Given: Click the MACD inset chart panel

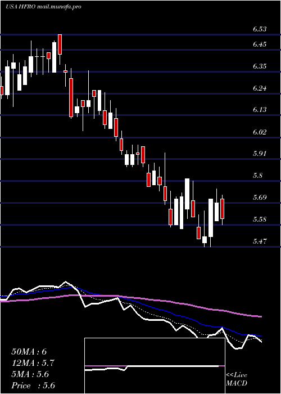Looking at the screenshot, I should tap(155, 366).
